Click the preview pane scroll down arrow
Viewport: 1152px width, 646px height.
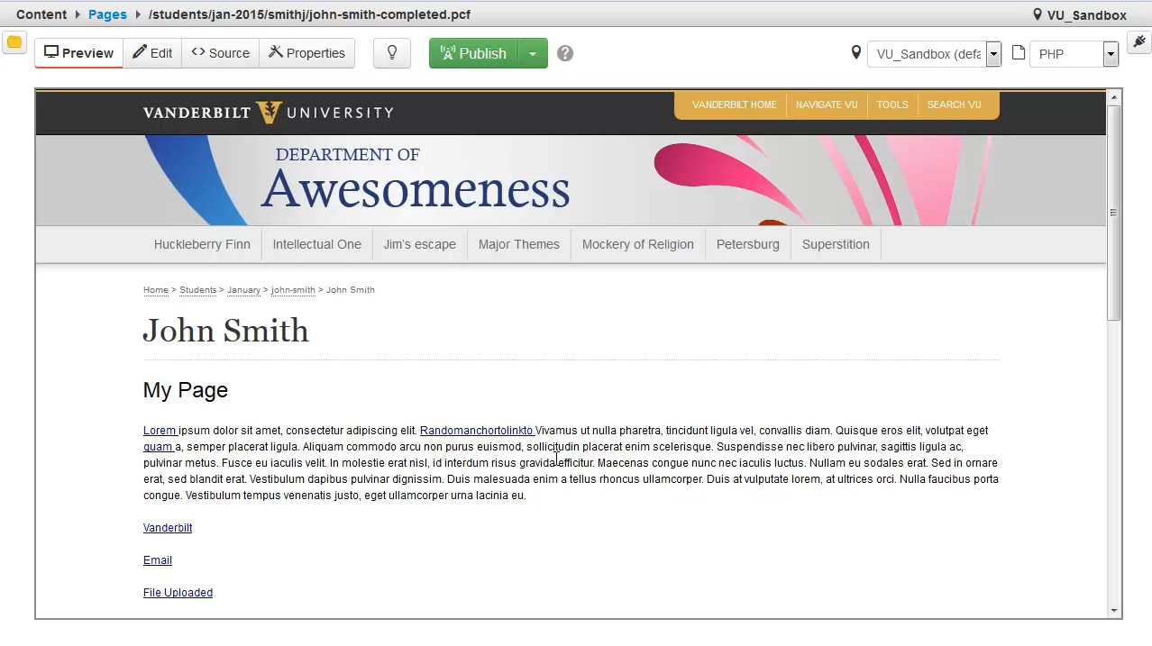tap(1114, 611)
